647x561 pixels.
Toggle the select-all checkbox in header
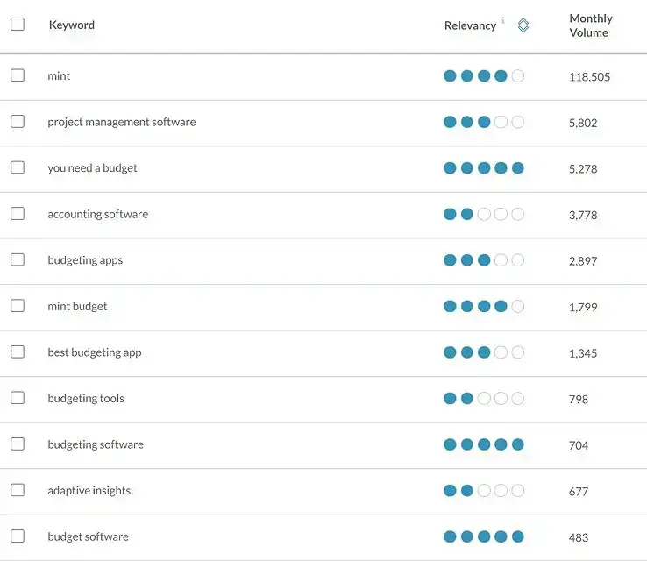(18, 25)
